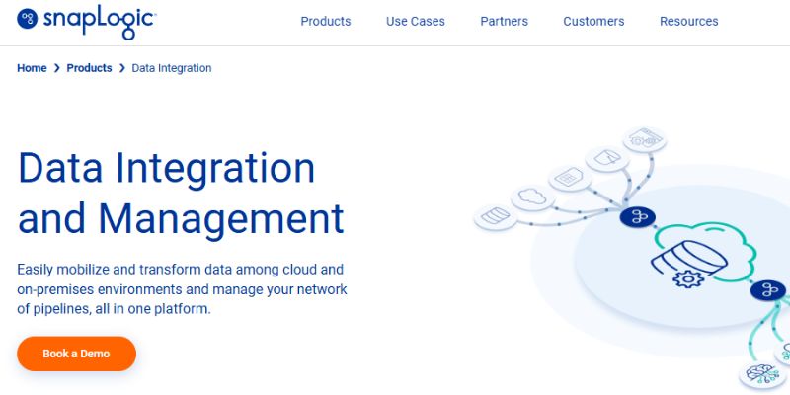This screenshot has width=790, height=395.
Task: Click the Data Integration and Management heading
Action: (x=181, y=194)
